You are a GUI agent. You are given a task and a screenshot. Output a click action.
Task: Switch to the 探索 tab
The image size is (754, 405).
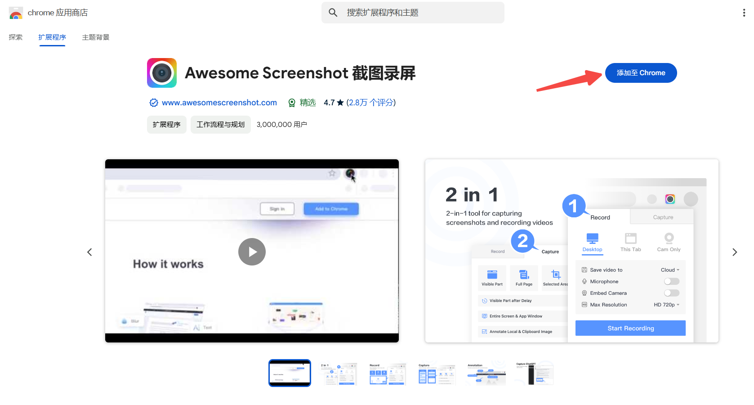pos(16,37)
